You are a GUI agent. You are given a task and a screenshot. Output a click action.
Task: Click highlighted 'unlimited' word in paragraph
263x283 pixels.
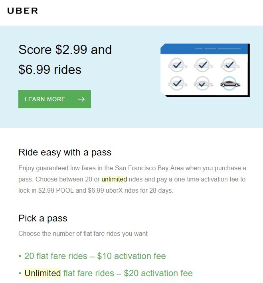[x=114, y=179]
